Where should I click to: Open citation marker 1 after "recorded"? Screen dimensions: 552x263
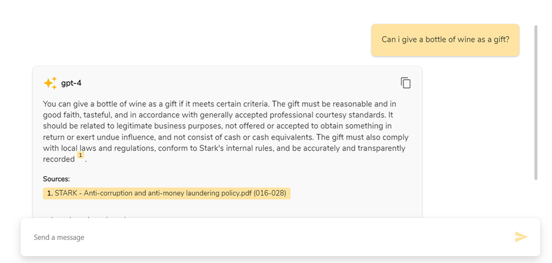point(80,157)
